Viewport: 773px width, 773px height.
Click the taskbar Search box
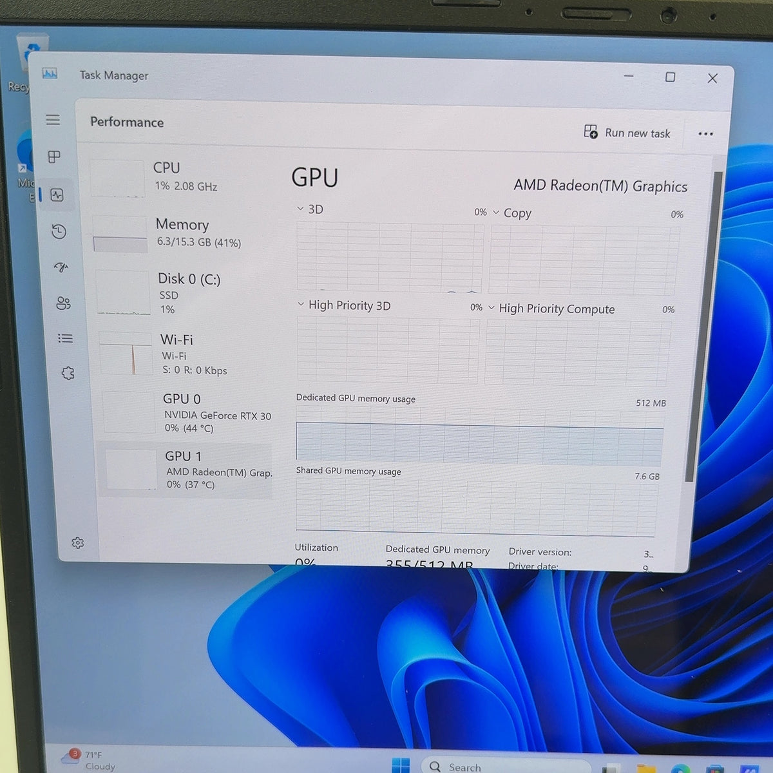coord(506,767)
